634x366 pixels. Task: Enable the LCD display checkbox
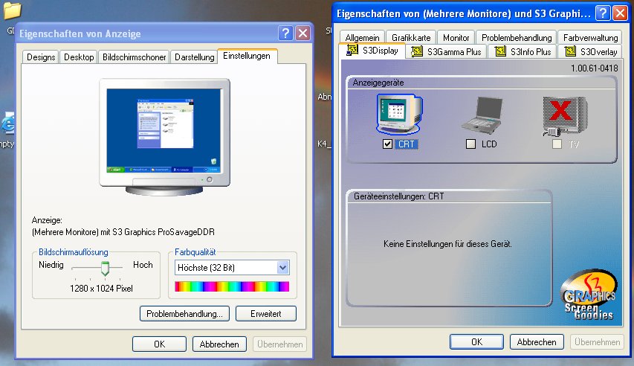coord(470,144)
